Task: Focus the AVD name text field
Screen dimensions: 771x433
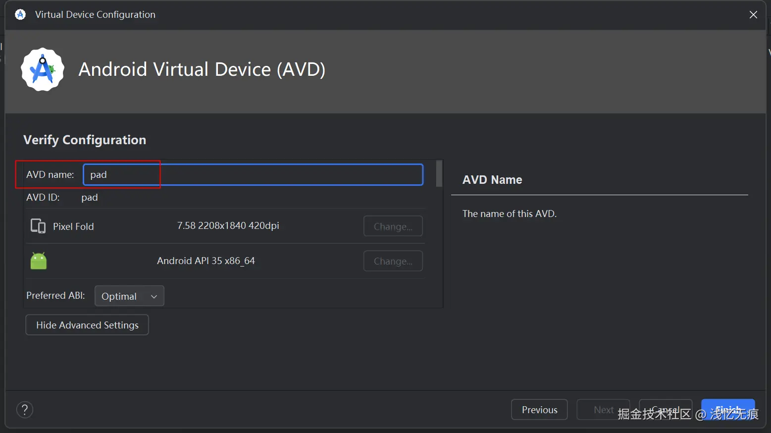Action: [253, 174]
